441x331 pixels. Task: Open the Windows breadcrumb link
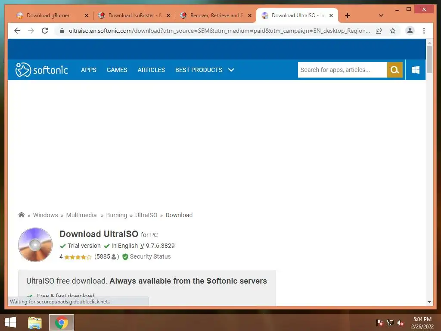pos(46,215)
